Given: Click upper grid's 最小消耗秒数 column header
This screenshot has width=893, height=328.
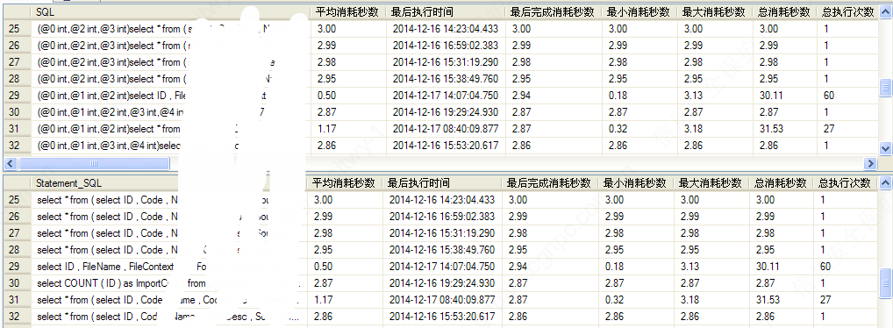Looking at the screenshot, I should point(639,12).
